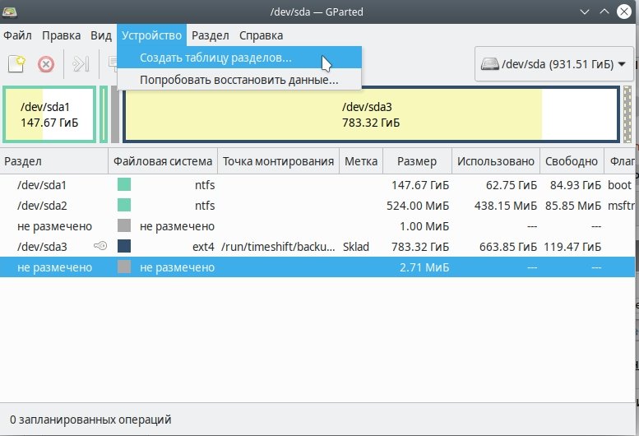Click the 783.32 ГиБ size cell in table
The height and width of the screenshot is (436, 639).
pos(420,247)
